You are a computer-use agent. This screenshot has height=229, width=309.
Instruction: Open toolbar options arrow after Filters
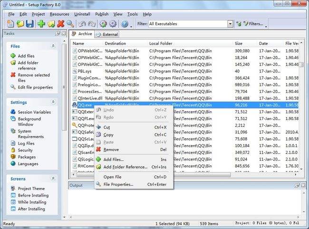point(266,27)
